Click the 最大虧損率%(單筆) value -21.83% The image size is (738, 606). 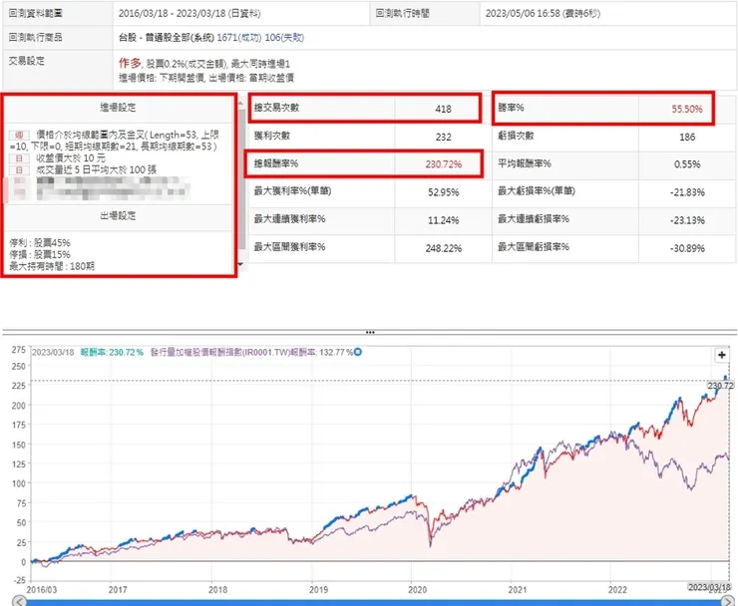pos(687,192)
